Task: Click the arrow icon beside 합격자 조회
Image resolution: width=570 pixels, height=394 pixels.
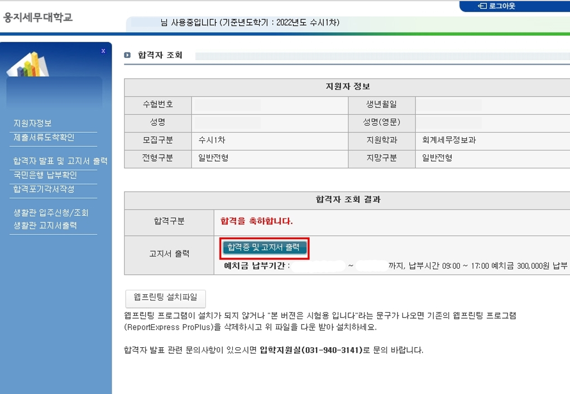Action: pos(128,55)
